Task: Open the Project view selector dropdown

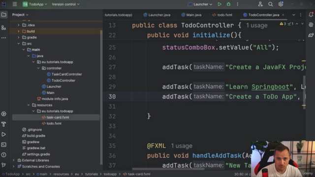Action: click(20, 15)
